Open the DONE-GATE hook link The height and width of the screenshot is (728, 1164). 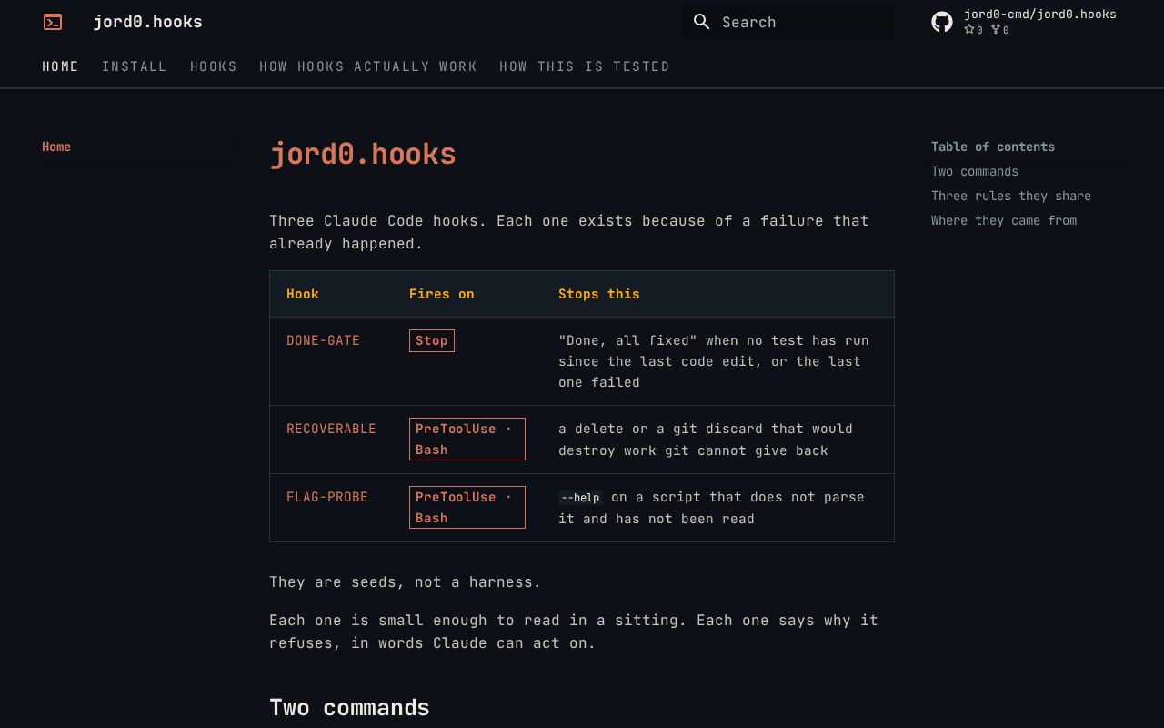(x=324, y=340)
